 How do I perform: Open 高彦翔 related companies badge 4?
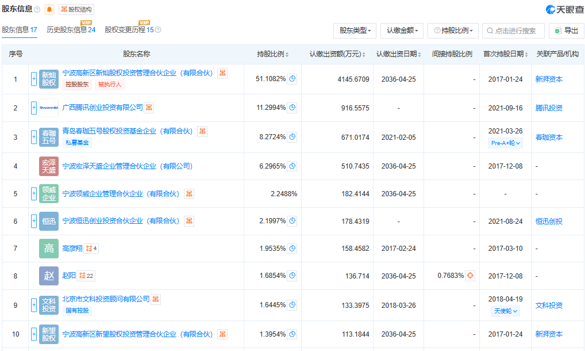click(x=91, y=249)
